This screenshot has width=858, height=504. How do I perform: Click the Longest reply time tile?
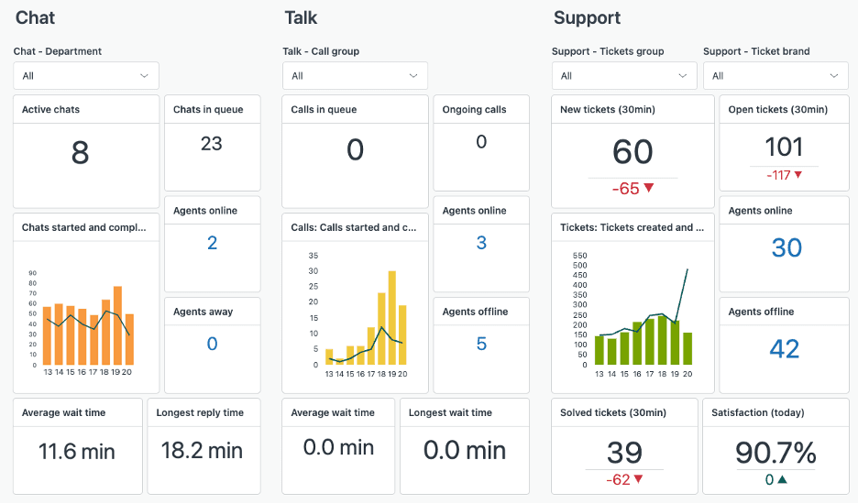203,445
